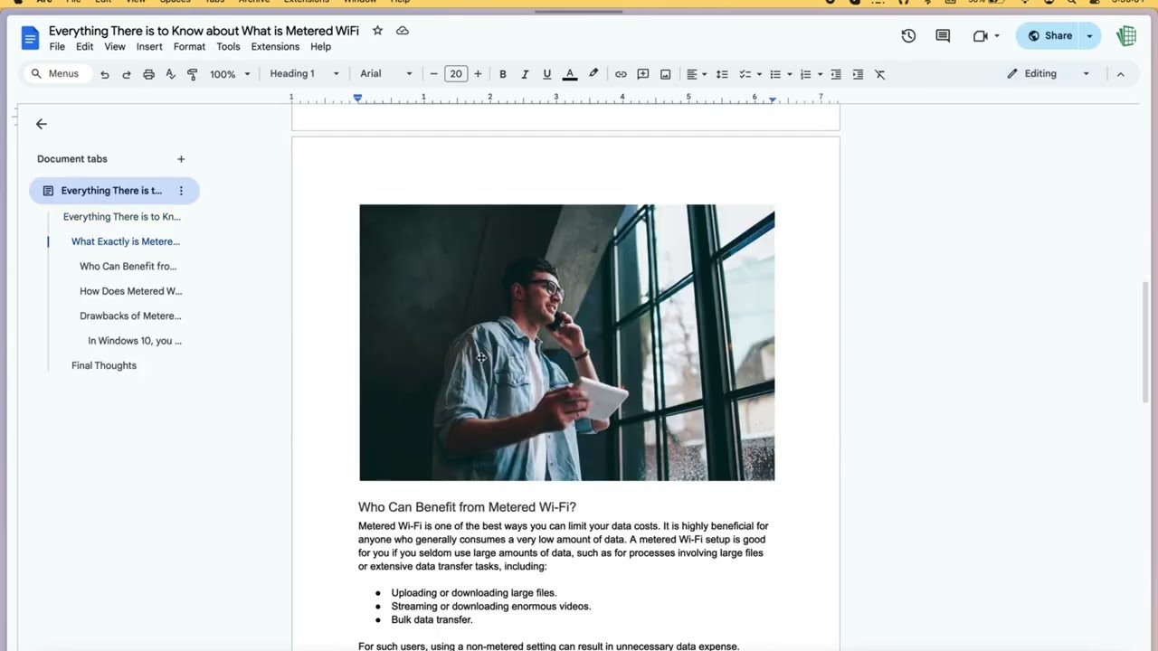Open the Help menu in Docs

point(320,47)
